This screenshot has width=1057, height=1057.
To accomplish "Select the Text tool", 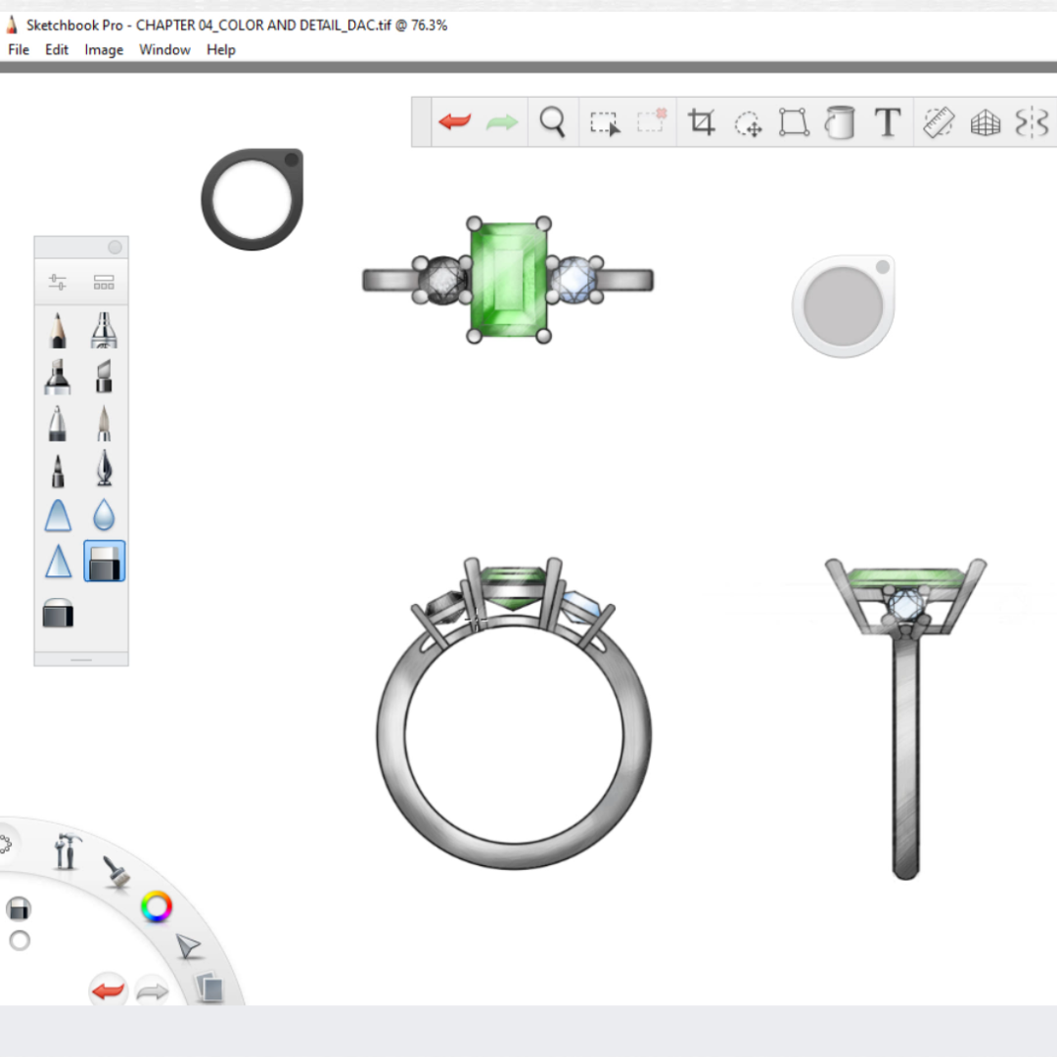I will [887, 122].
